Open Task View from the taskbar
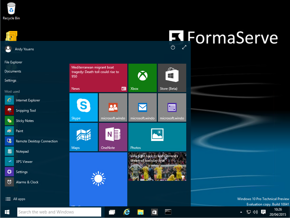This screenshot has height=218, width=290. 112,212
